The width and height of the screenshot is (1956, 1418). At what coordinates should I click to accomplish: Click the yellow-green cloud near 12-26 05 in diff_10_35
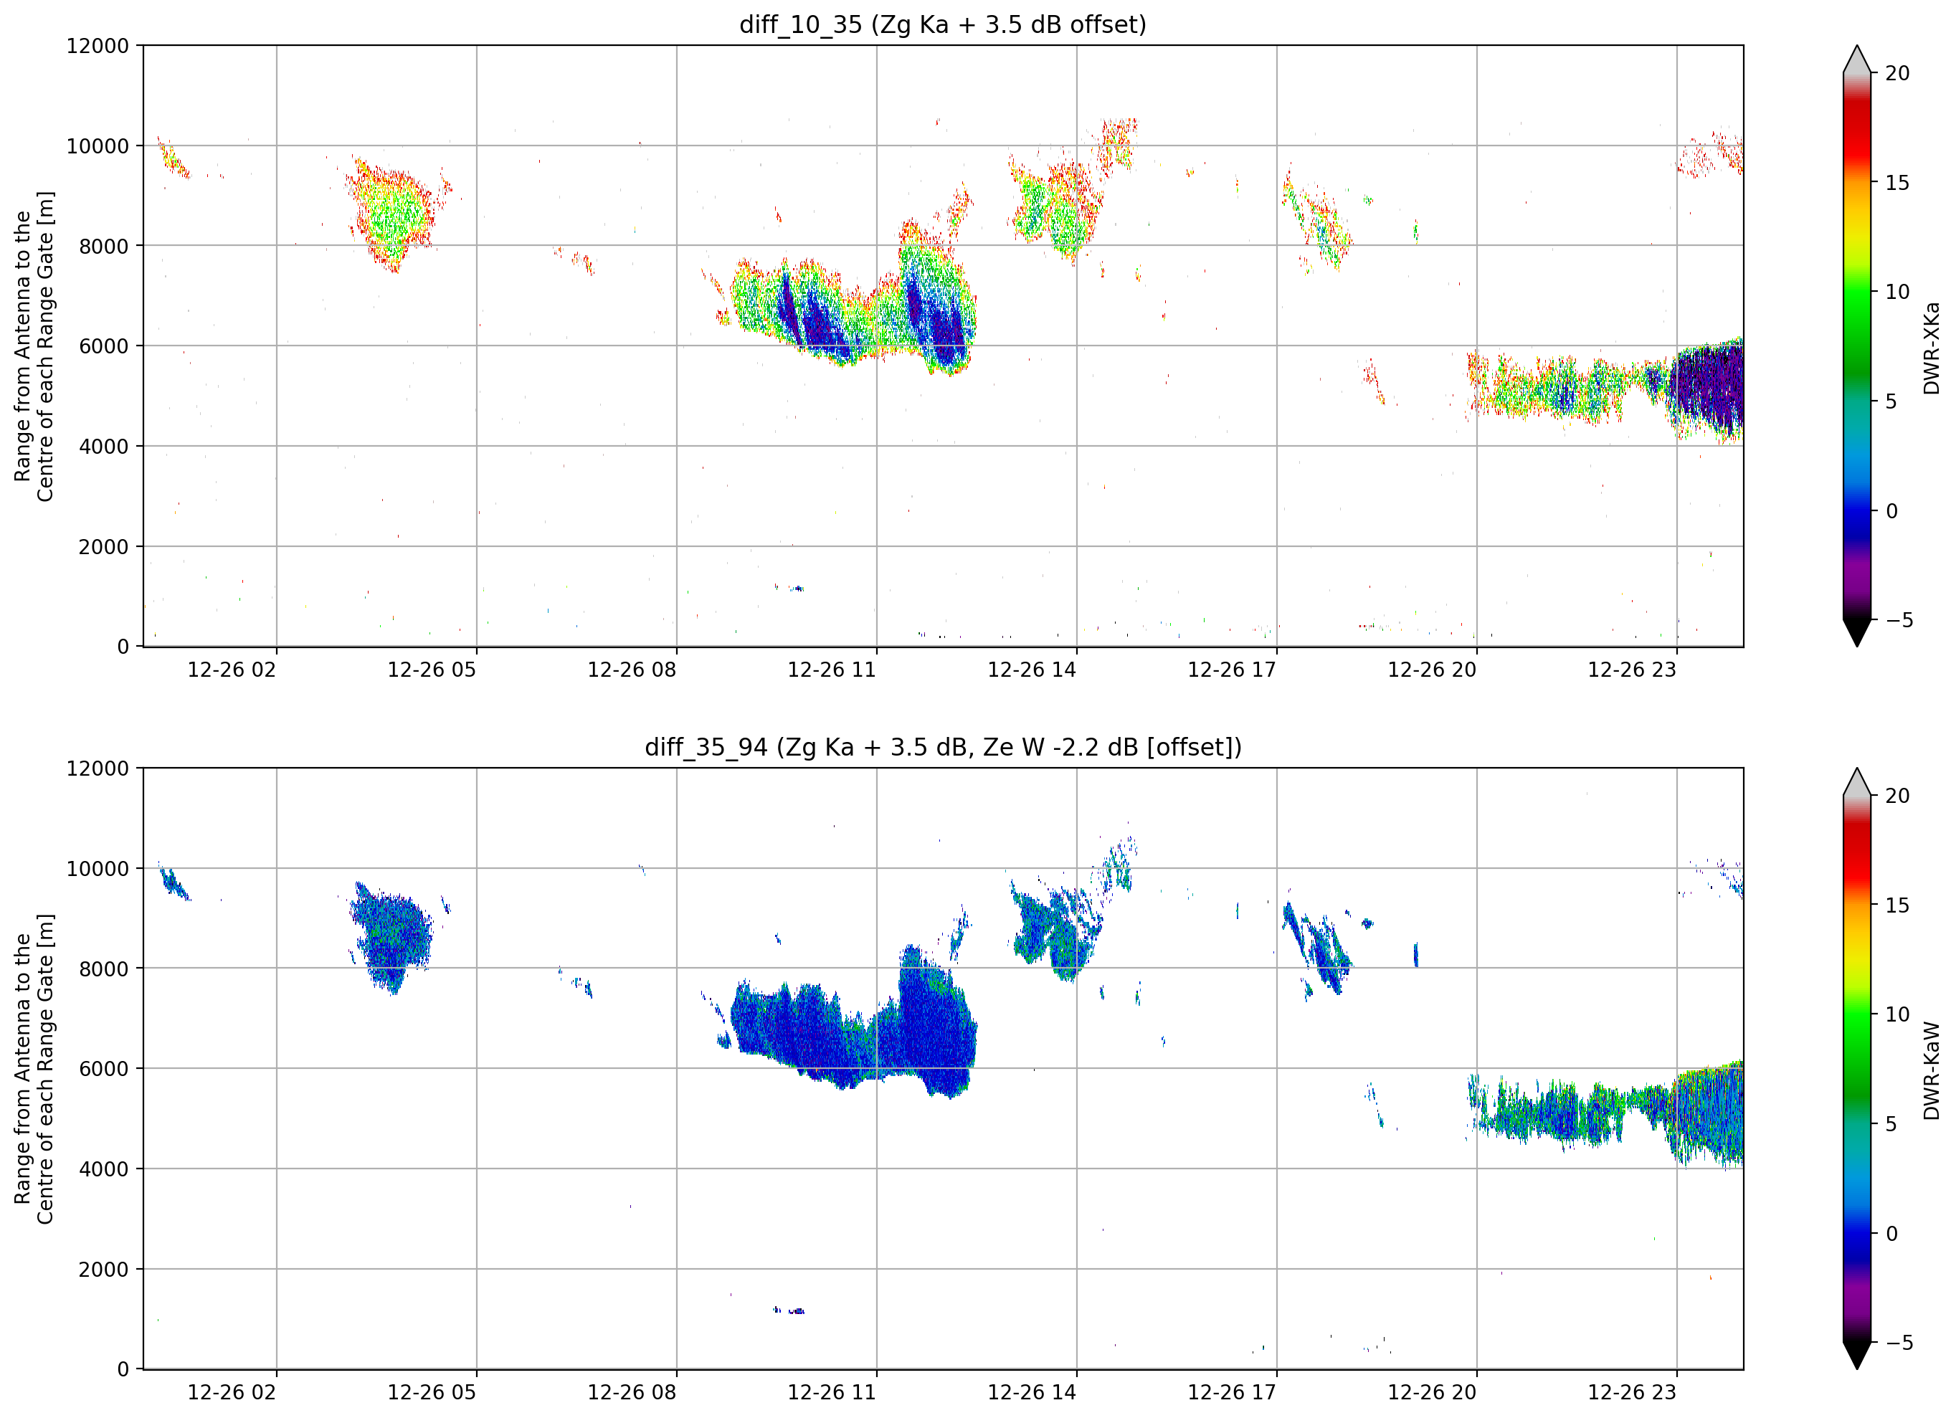[x=392, y=216]
